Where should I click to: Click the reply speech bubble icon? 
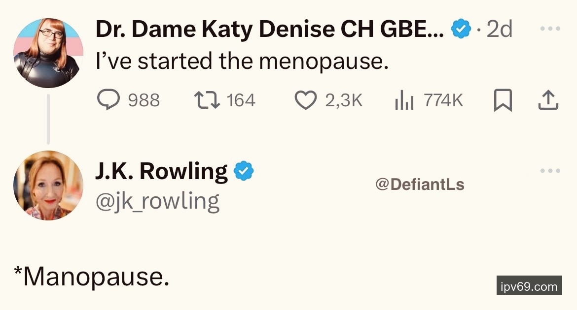pos(108,100)
